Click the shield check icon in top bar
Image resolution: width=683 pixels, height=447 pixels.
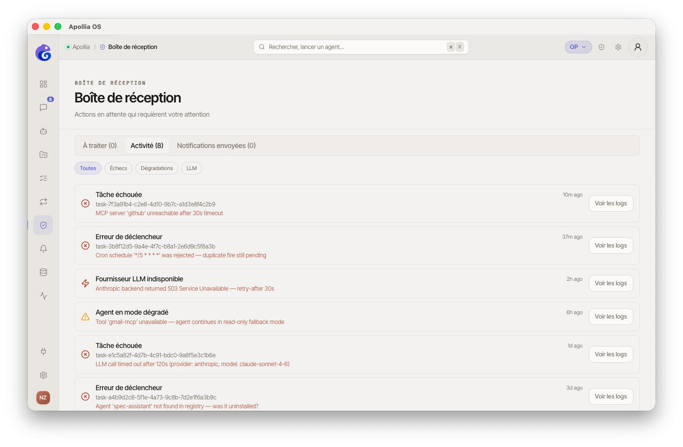click(602, 47)
